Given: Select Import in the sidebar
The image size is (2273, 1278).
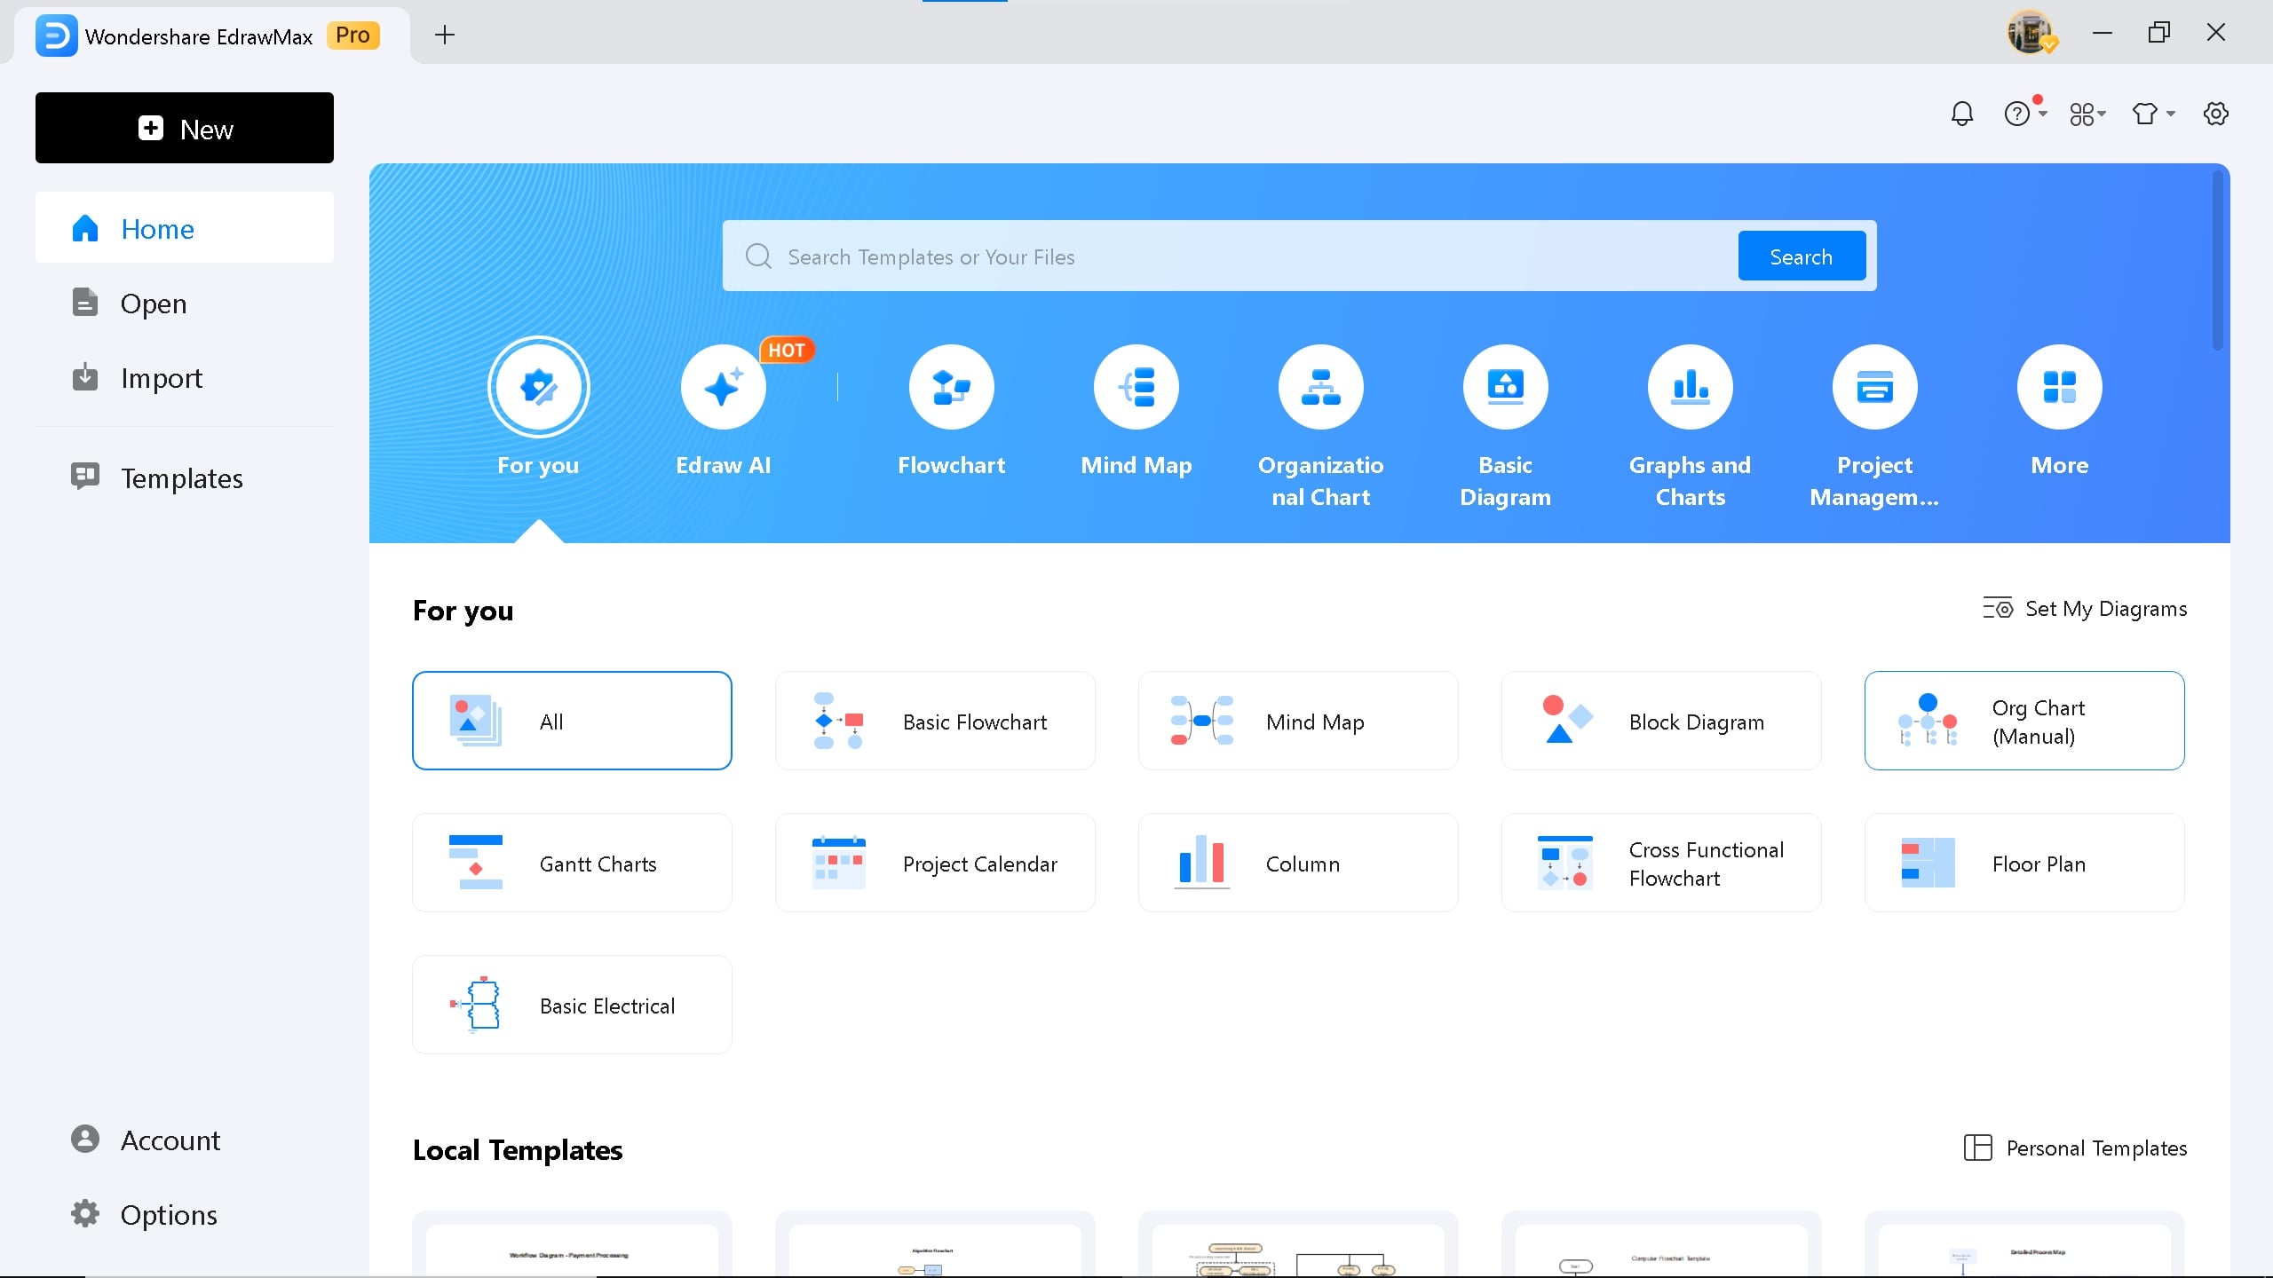Looking at the screenshot, I should [185, 377].
